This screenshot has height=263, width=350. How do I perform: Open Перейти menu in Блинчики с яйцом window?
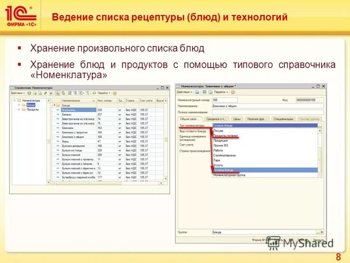coord(221,92)
